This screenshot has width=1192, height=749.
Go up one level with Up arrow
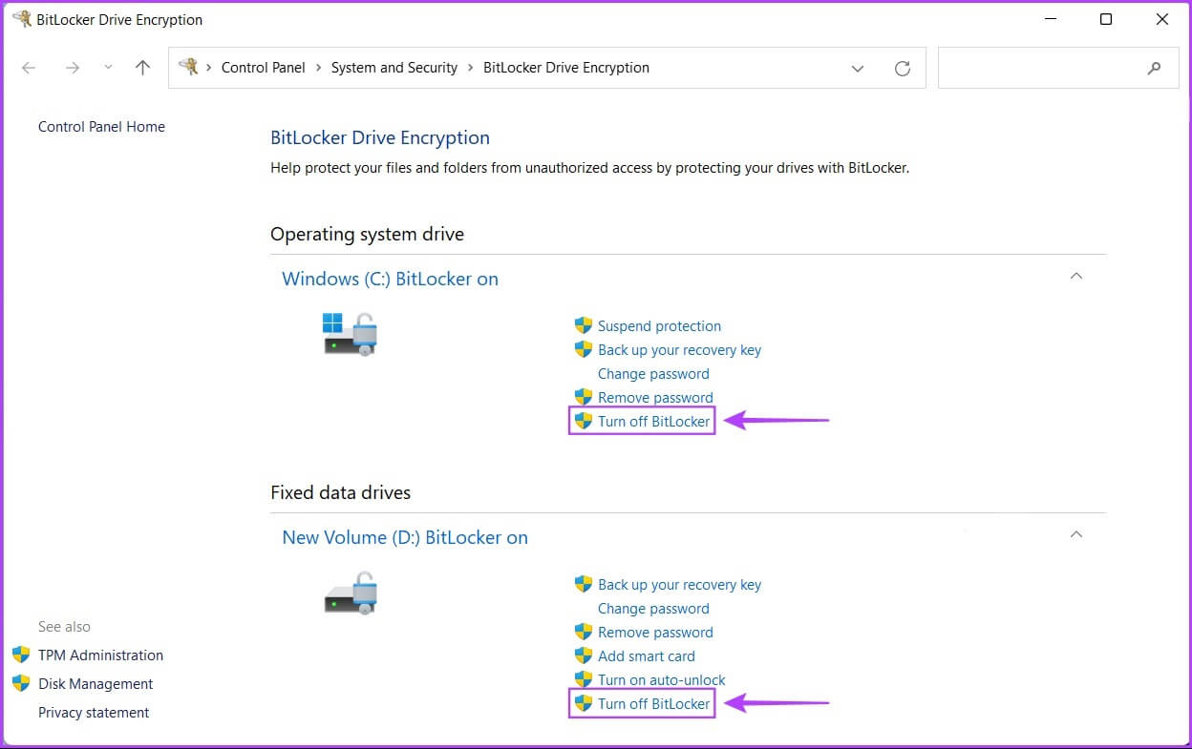tap(142, 68)
